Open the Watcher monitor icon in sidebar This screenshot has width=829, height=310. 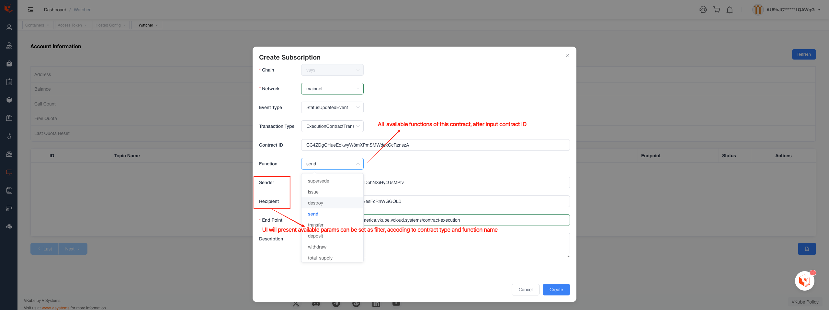pyautogui.click(x=9, y=172)
